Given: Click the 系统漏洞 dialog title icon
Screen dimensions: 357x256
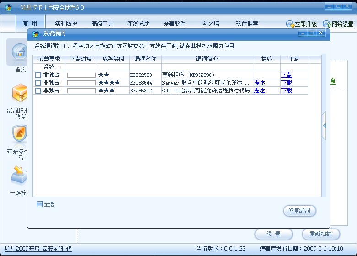Looking at the screenshot, I should click(x=36, y=34).
